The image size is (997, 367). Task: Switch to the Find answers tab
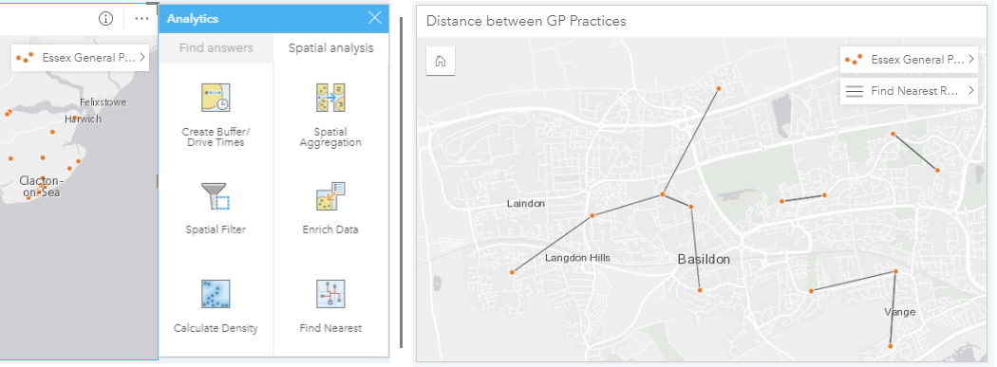click(216, 47)
